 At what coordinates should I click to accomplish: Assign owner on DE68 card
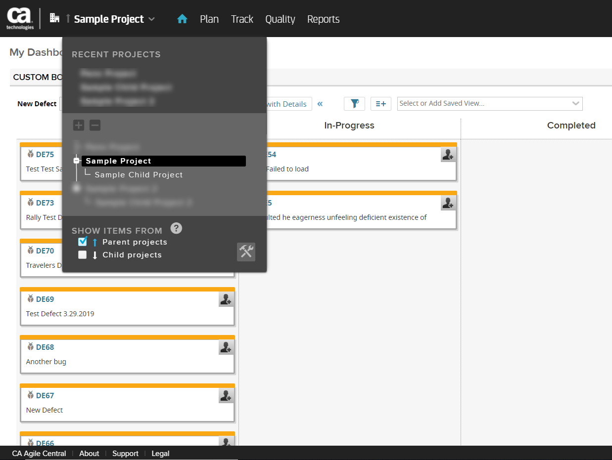pyautogui.click(x=226, y=347)
